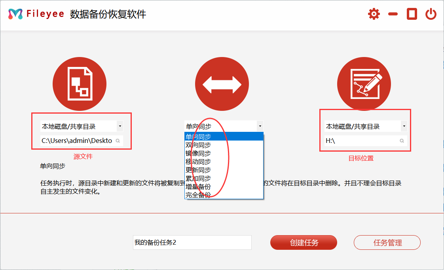Select 更新同步 sync mode

(198, 170)
